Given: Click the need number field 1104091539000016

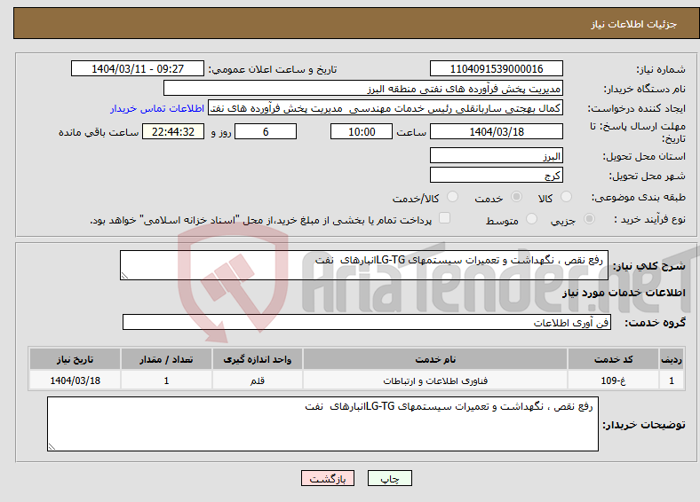Looking at the screenshot, I should click(x=496, y=68).
